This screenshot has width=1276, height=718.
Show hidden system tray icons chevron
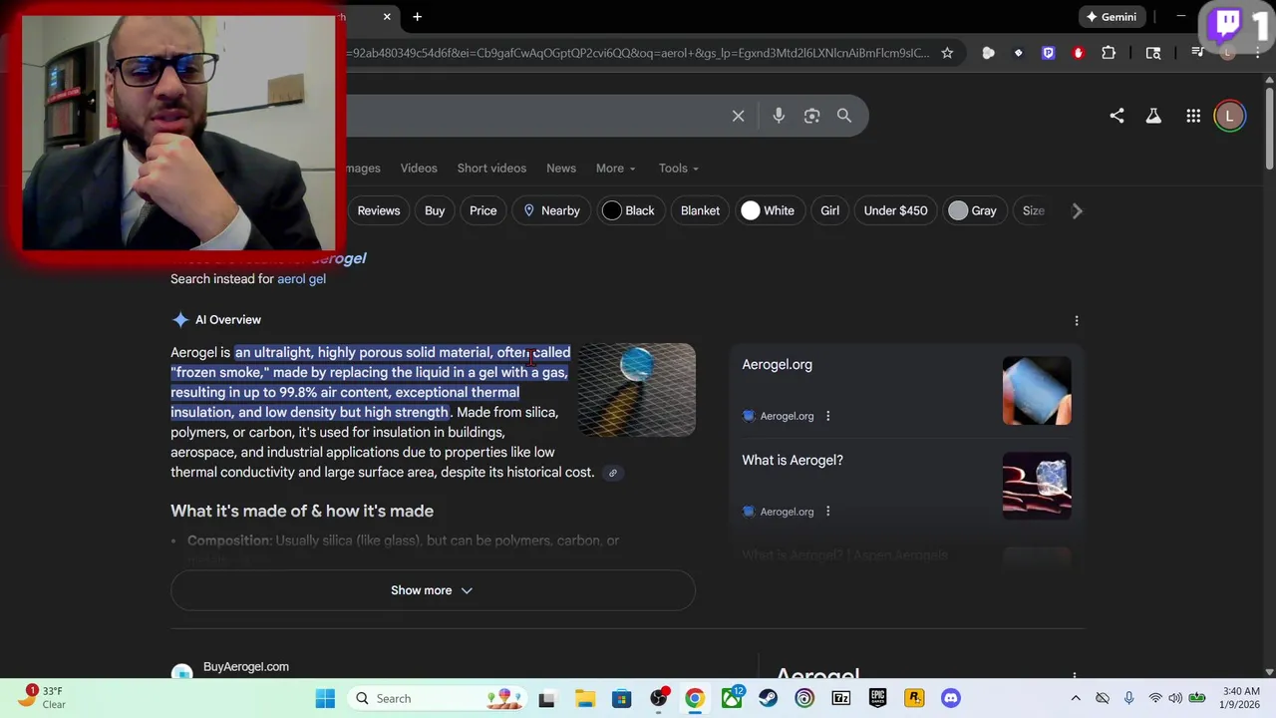pyautogui.click(x=1075, y=698)
